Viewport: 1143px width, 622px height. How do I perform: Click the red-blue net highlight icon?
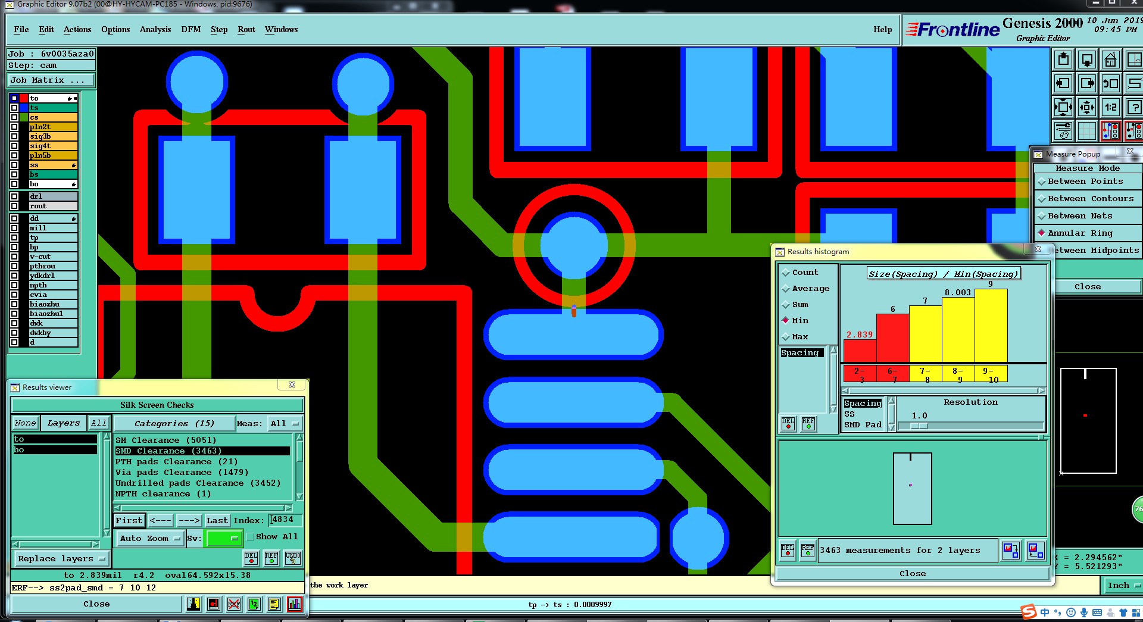1111,131
